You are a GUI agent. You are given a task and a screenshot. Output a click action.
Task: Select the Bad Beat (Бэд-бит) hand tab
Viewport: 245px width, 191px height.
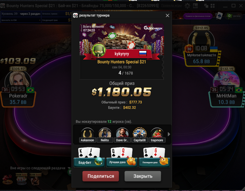(x=89, y=162)
